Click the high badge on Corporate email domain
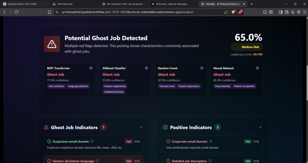This screenshot has width=308, height=163. coord(248,141)
